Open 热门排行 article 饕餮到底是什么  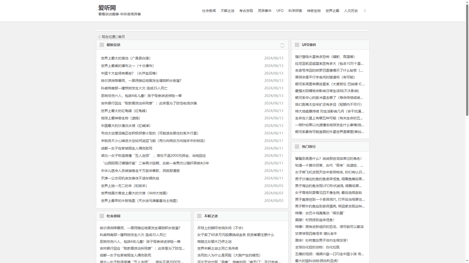point(328,159)
